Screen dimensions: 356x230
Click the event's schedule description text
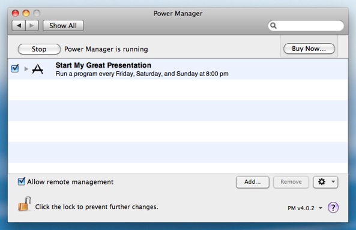pyautogui.click(x=142, y=74)
